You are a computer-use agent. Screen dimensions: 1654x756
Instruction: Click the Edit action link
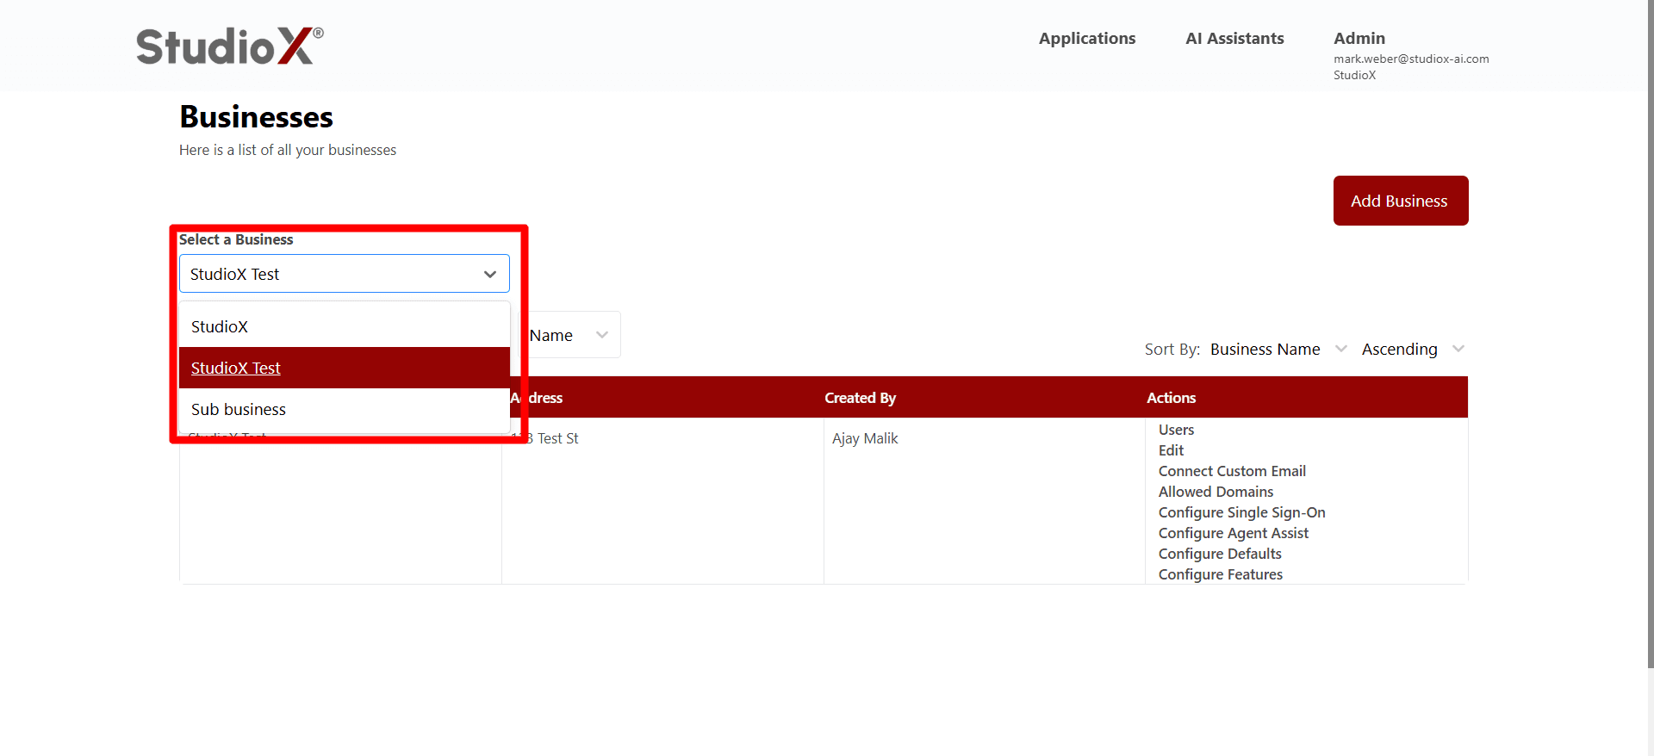coord(1171,450)
